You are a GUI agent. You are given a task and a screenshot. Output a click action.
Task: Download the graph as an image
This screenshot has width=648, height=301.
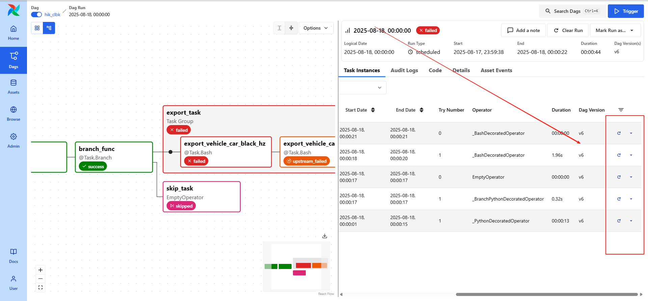coord(325,236)
